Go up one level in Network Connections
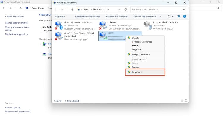The width and height of the screenshot is (223, 116). pyautogui.click(x=72, y=9)
